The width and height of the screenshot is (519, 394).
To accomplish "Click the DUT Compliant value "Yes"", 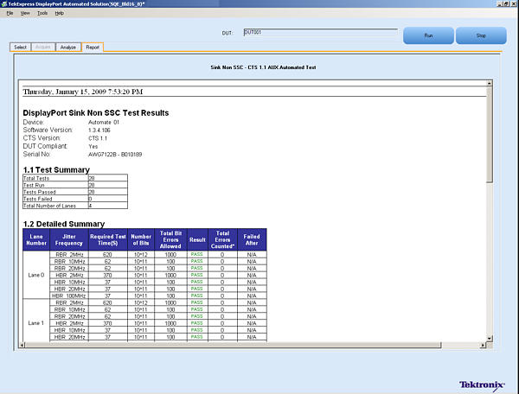I will [93, 146].
